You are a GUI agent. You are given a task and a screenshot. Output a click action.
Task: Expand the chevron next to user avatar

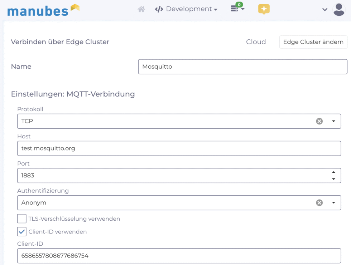coord(325,10)
